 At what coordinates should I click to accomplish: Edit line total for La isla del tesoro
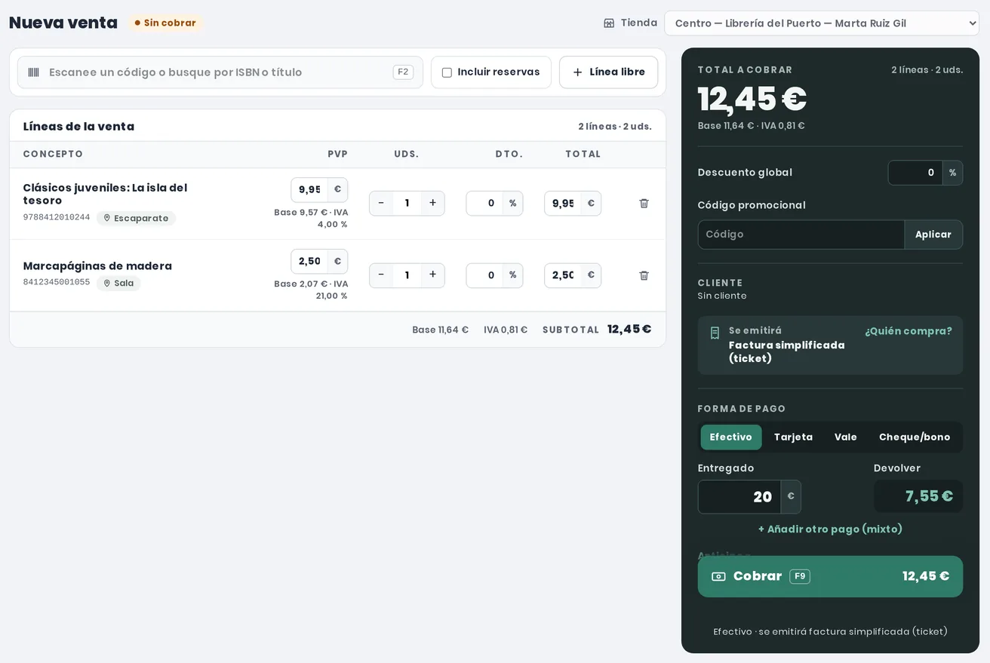tap(563, 203)
